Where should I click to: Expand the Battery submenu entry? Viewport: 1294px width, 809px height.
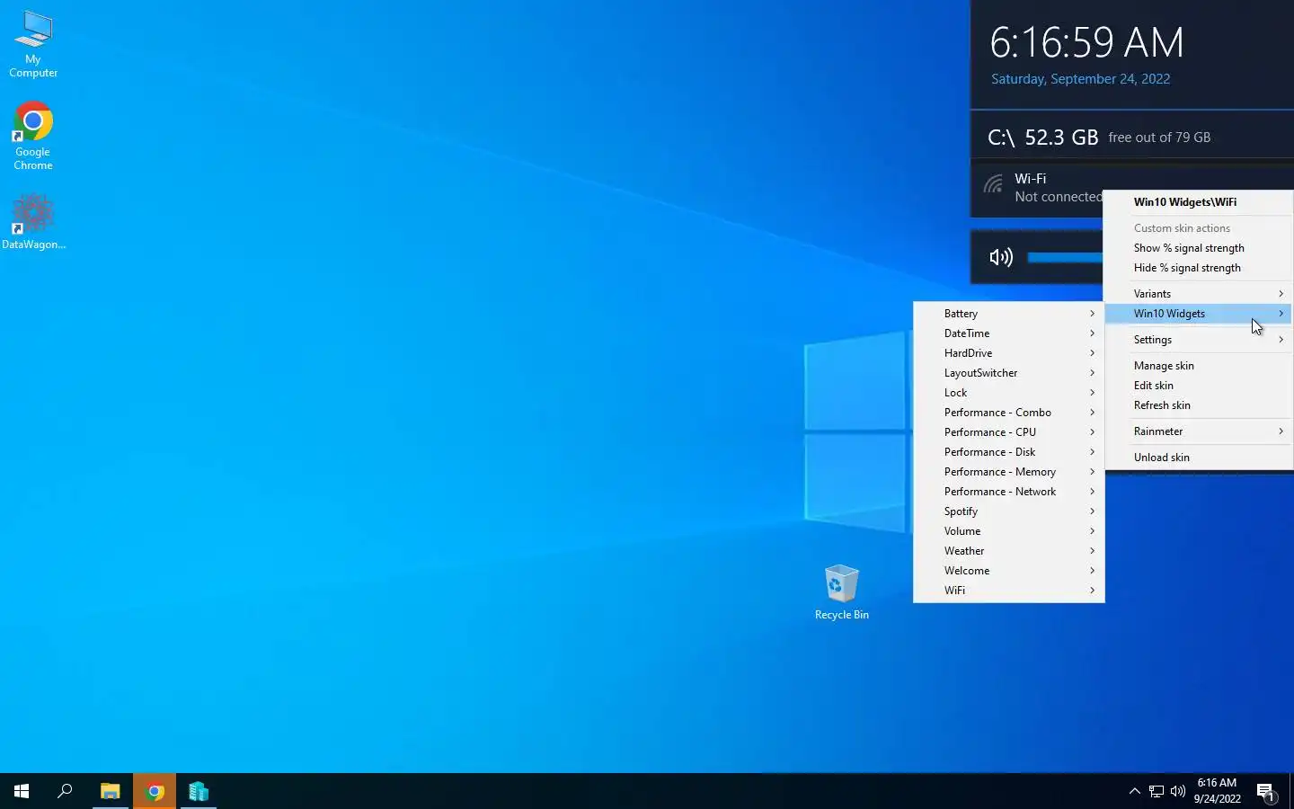tap(1008, 314)
